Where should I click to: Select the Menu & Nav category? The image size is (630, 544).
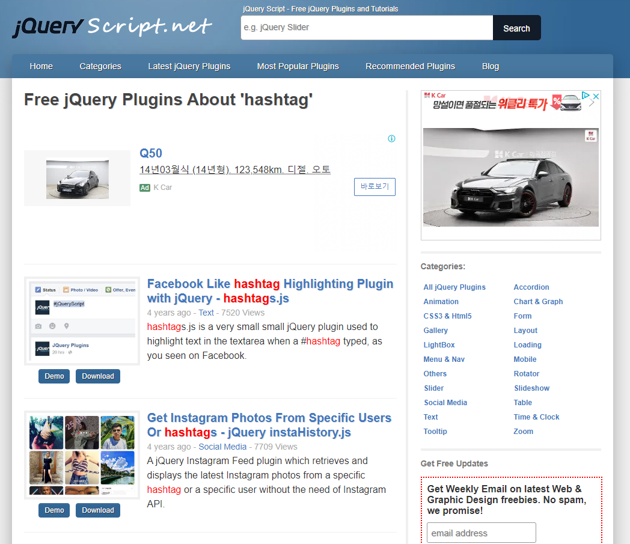(444, 359)
